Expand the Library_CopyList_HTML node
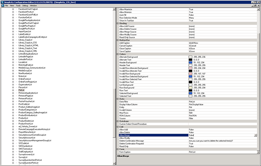Viewport: 261px width, 166px height. [x=13, y=45]
